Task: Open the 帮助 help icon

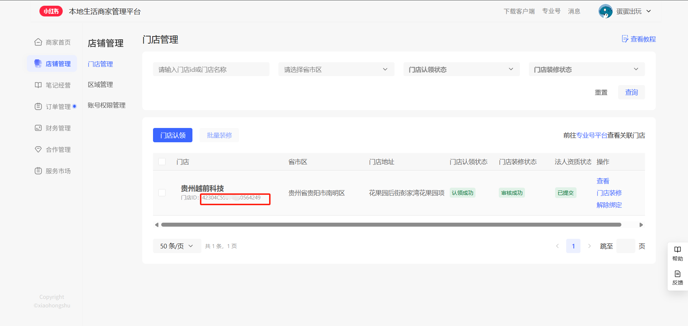Action: (677, 250)
